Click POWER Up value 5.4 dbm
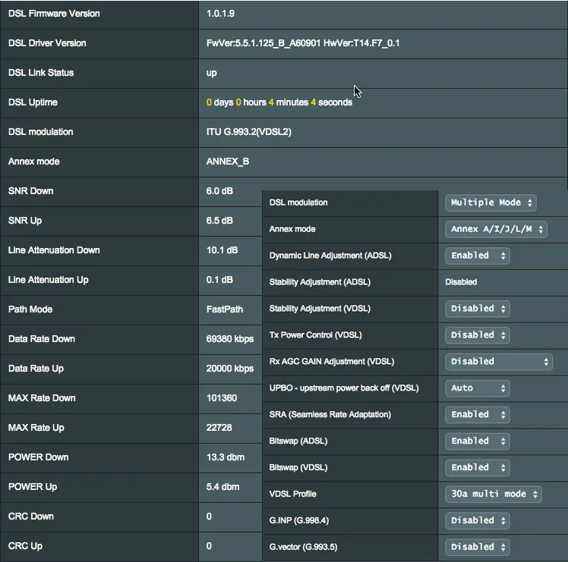The width and height of the screenshot is (568, 562). [222, 487]
